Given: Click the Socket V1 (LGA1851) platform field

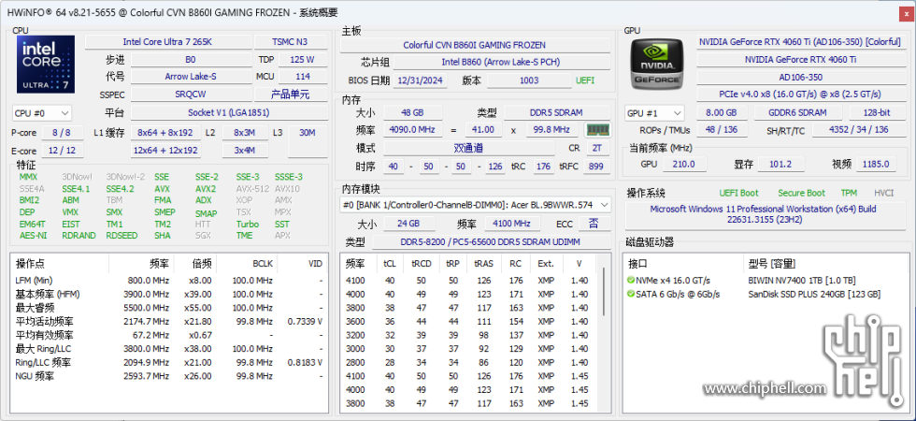Looking at the screenshot, I should tap(229, 113).
